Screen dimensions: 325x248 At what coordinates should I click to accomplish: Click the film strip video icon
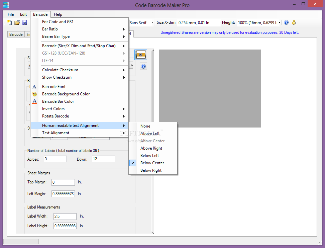[x=141, y=55]
